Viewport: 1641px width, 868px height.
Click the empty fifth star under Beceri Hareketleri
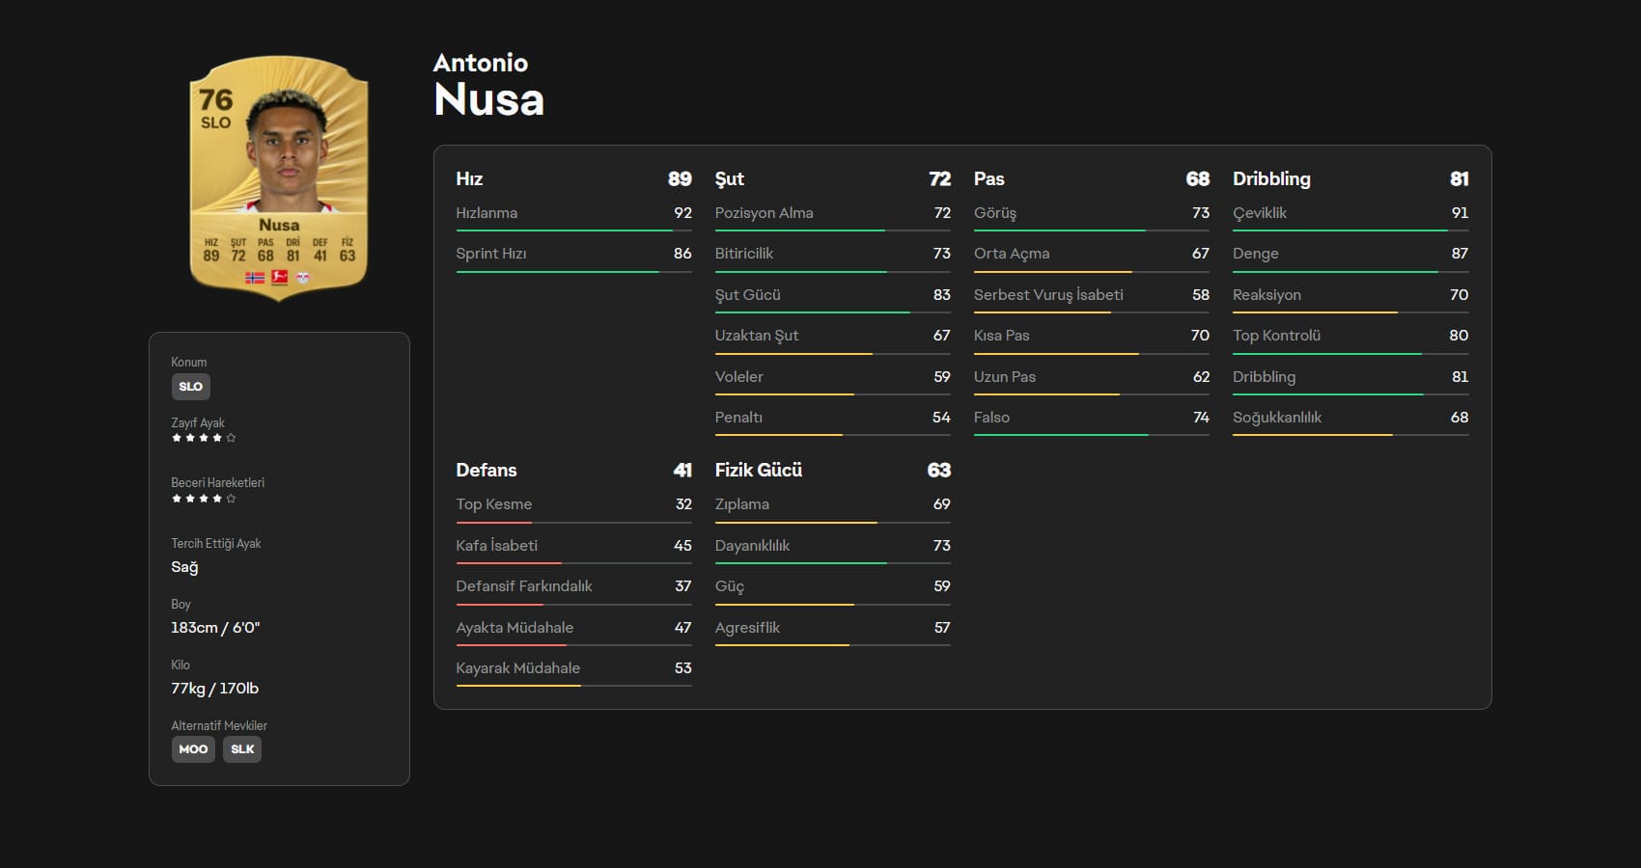click(x=231, y=499)
